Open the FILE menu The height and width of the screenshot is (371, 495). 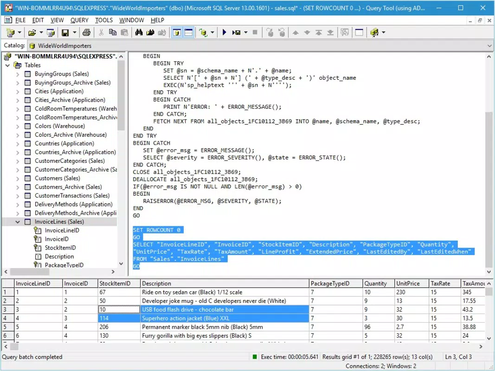tap(20, 20)
